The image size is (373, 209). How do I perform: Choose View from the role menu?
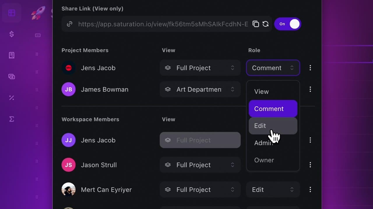(273, 92)
